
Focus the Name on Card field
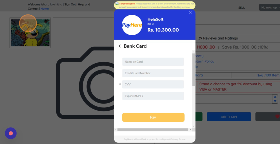tap(153, 62)
